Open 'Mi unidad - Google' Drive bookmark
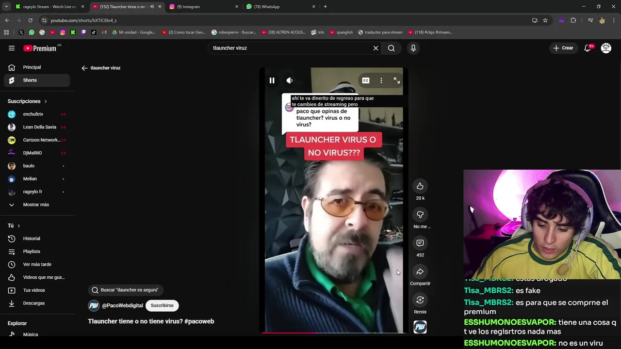The image size is (621, 349). click(134, 32)
